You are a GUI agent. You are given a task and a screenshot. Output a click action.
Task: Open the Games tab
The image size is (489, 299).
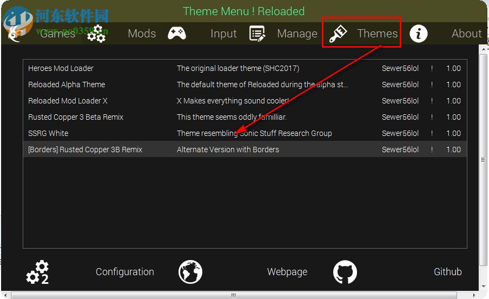pyautogui.click(x=58, y=34)
